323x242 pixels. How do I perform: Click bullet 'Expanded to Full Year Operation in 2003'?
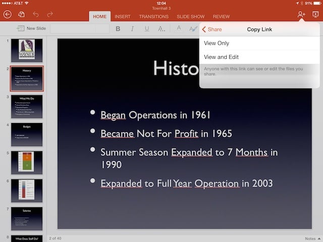click(x=187, y=184)
